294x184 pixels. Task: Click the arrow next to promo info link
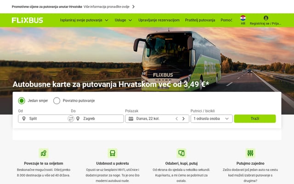point(133,7)
